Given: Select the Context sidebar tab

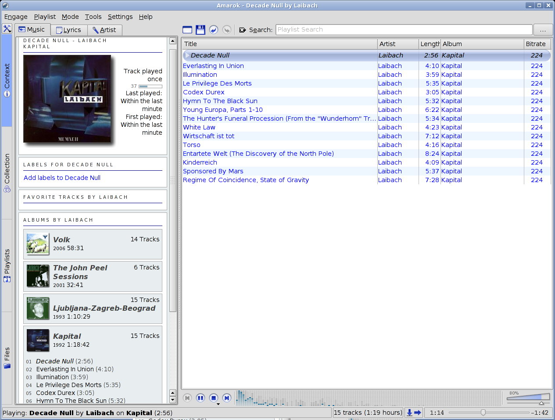Looking at the screenshot, I should coord(7,80).
